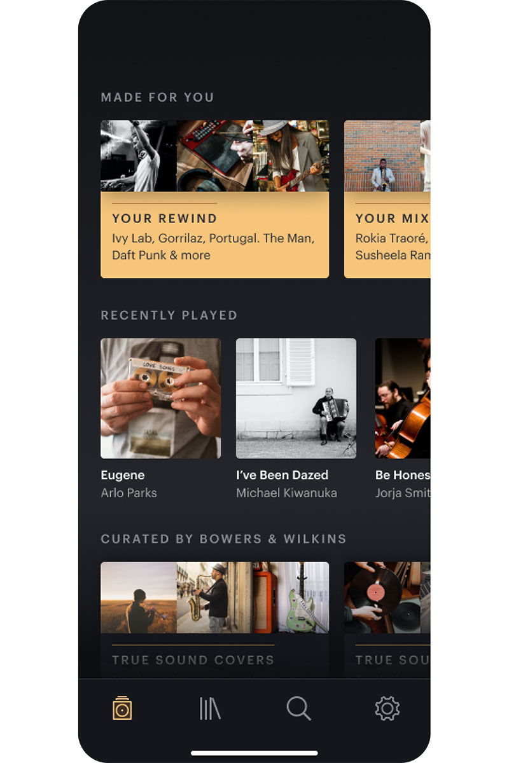Select the I've Been Dazed album cover
Screen dimensions: 509x763
click(296, 398)
